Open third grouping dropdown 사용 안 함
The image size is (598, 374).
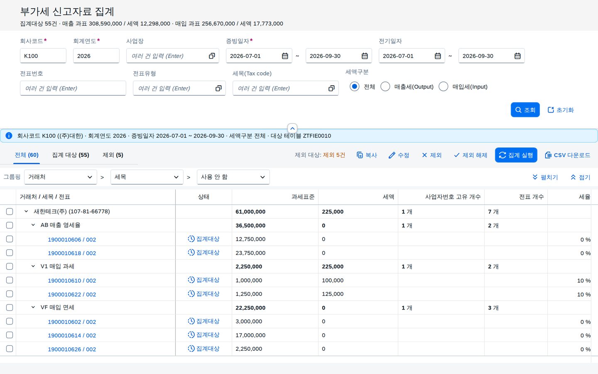(x=233, y=177)
